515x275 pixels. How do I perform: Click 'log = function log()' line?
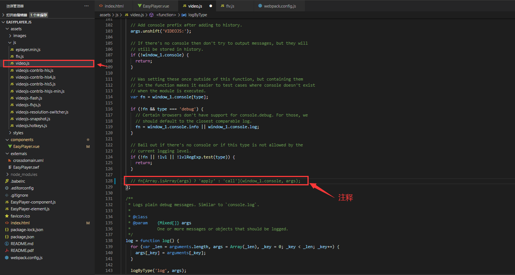(x=152, y=241)
